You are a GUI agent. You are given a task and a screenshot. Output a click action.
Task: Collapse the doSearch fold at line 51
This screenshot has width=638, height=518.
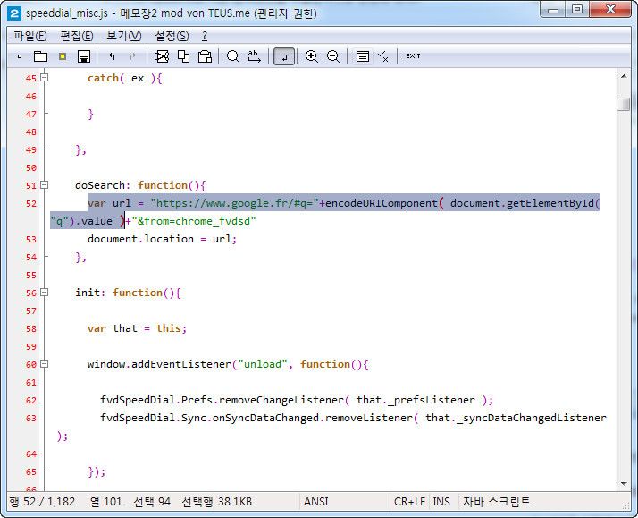(x=45, y=185)
